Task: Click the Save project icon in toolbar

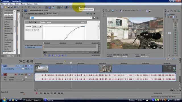Action: [x=9, y=7]
